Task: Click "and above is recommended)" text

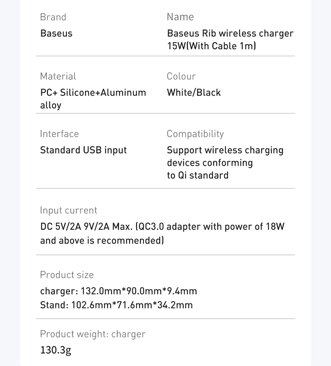Action: pyautogui.click(x=102, y=241)
